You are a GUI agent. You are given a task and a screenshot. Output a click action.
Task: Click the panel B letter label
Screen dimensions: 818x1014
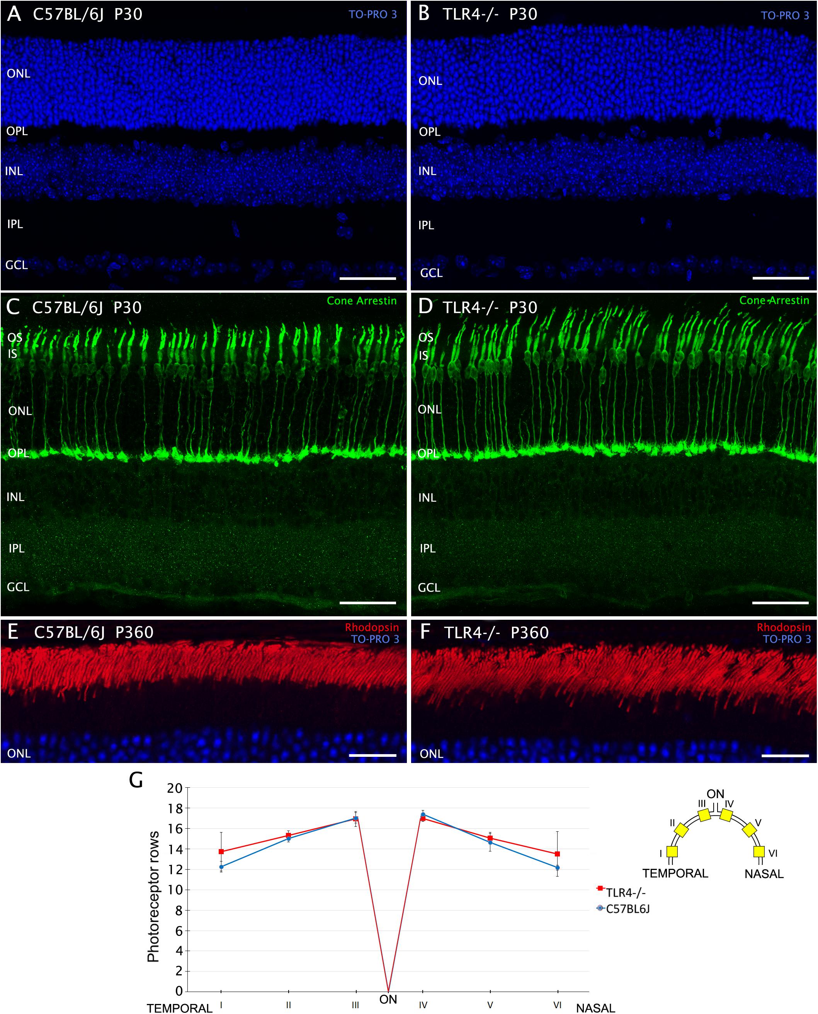tap(423, 14)
